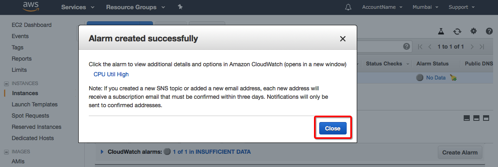Open the AccountName dropdown
The height and width of the screenshot is (167, 498).
(x=382, y=7)
